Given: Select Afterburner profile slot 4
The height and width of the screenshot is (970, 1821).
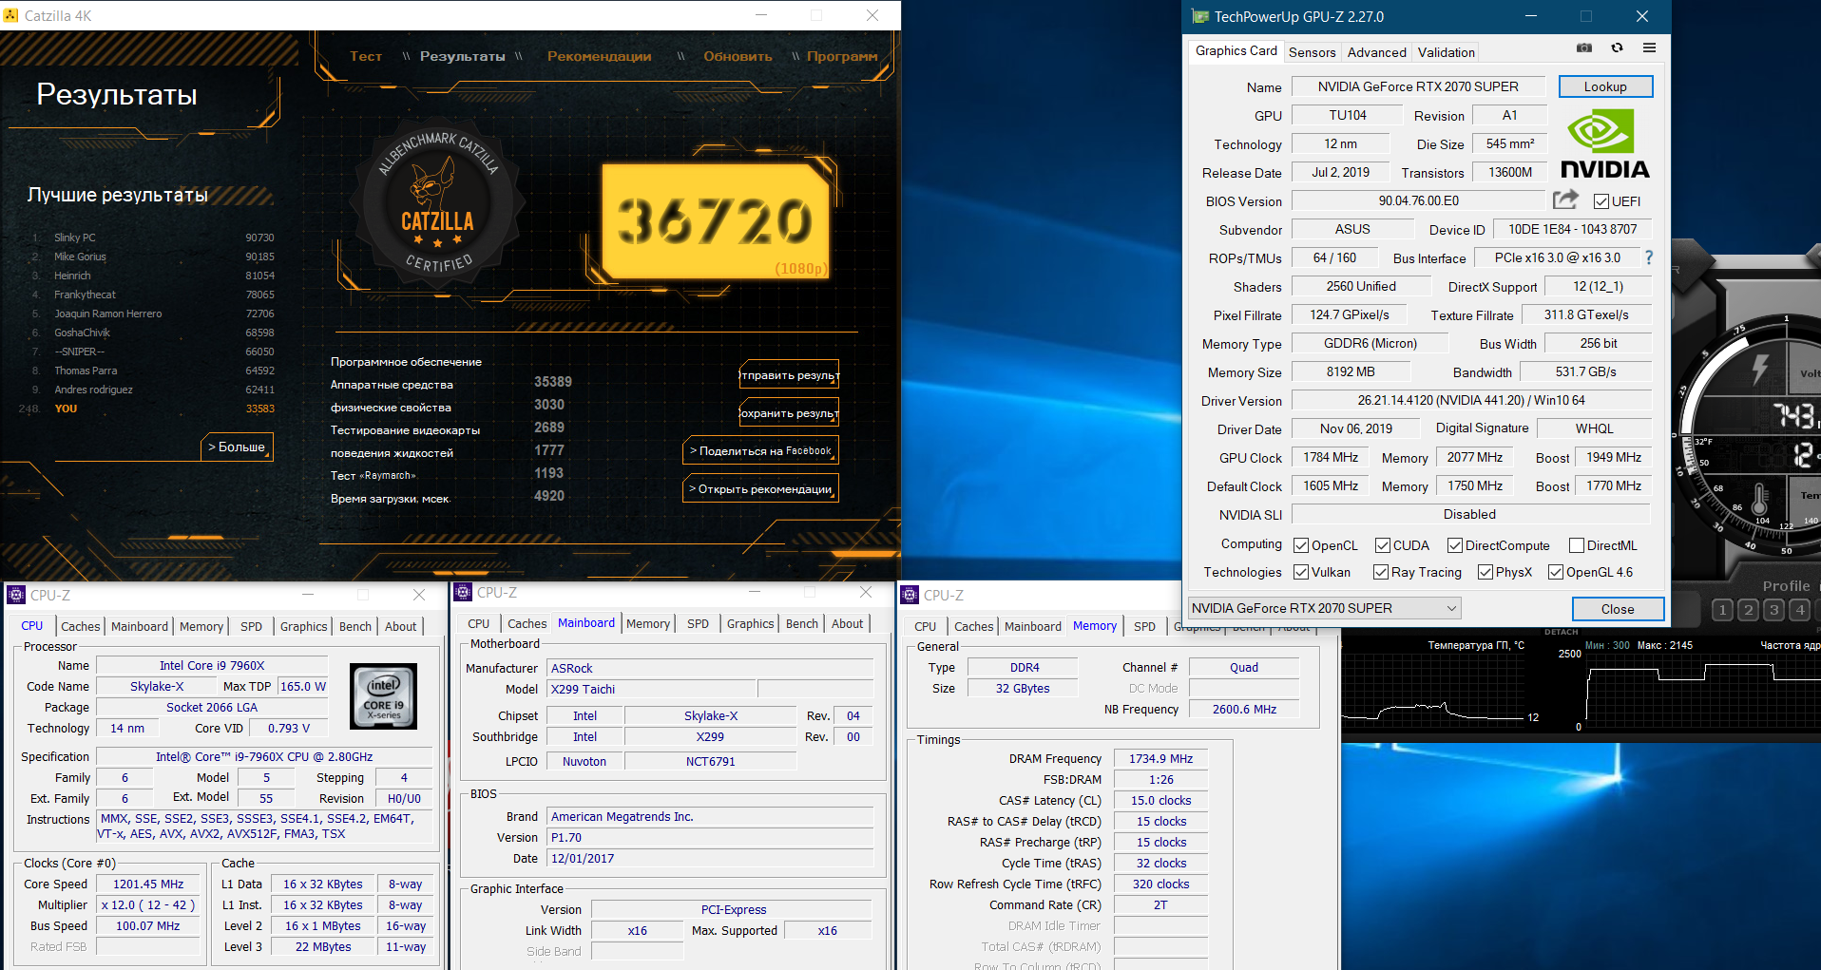Looking at the screenshot, I should pos(1800,610).
